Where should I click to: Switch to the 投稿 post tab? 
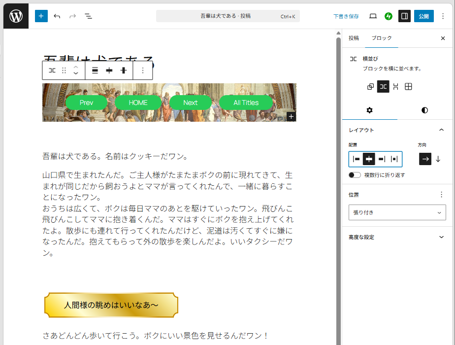[x=354, y=38]
